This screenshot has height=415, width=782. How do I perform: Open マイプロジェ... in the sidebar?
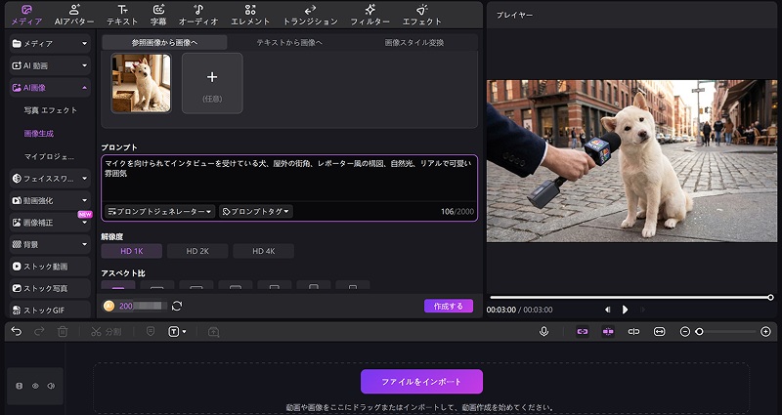[x=50, y=156]
